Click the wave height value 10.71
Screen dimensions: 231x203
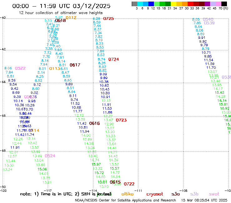[206, 52]
